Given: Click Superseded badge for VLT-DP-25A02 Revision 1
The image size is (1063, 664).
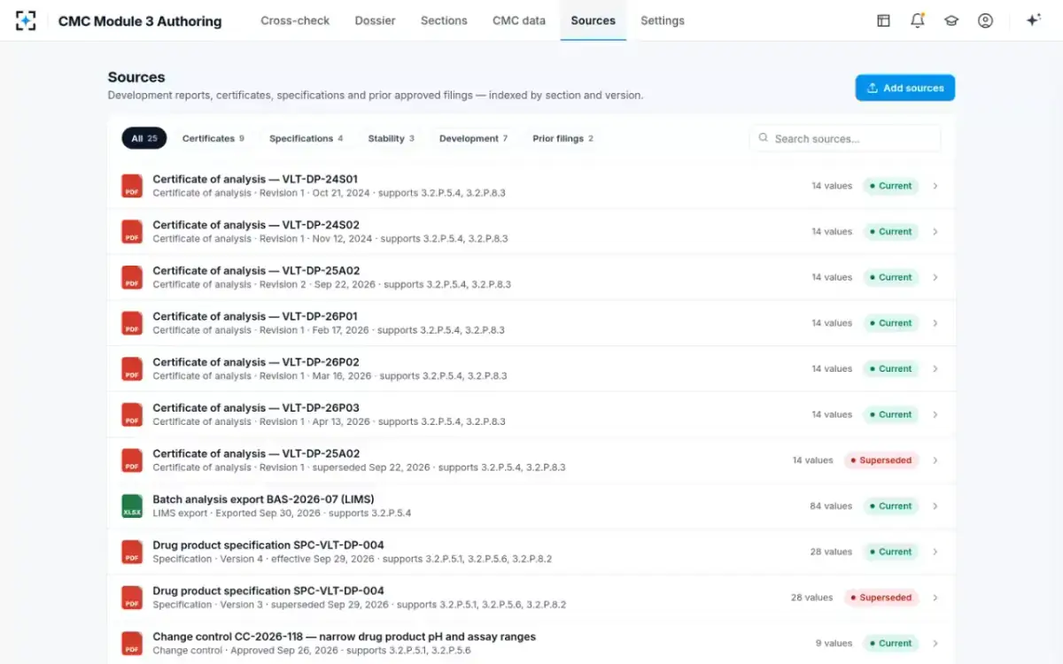Looking at the screenshot, I should click(881, 460).
